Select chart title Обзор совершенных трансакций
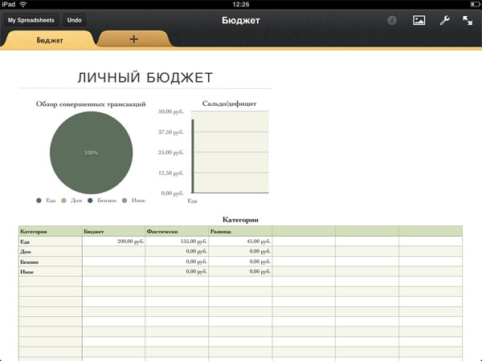The width and height of the screenshot is (482, 361). click(x=91, y=104)
